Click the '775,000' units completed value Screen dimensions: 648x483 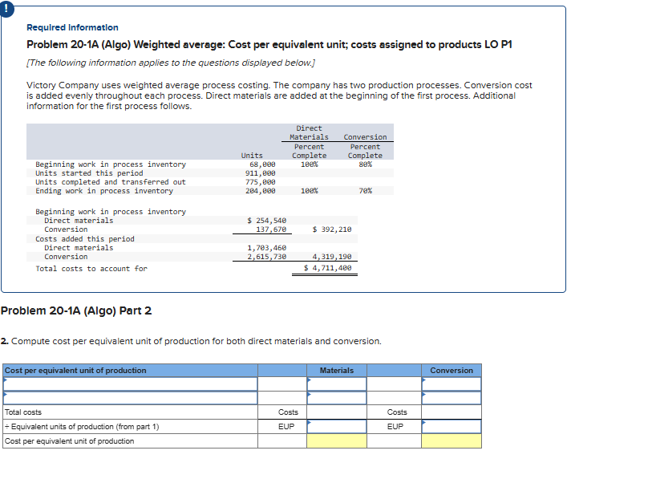coord(261,182)
